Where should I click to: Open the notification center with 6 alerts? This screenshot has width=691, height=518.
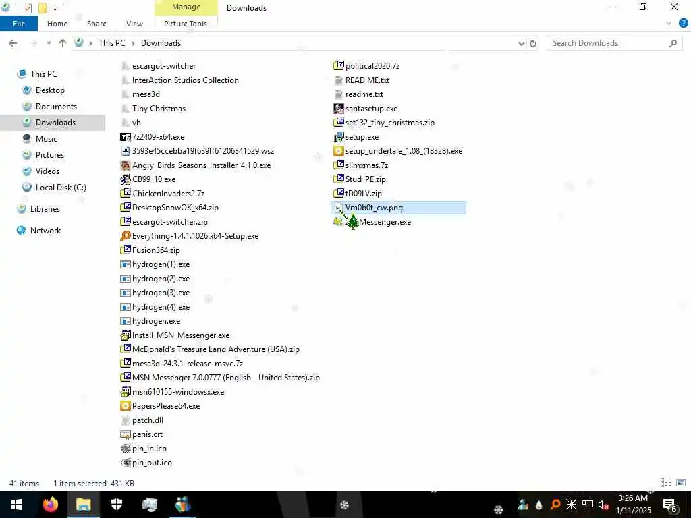click(x=670, y=505)
